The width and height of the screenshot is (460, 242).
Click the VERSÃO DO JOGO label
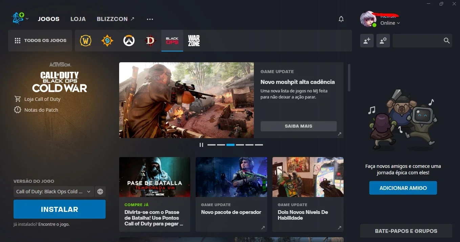coord(34,181)
